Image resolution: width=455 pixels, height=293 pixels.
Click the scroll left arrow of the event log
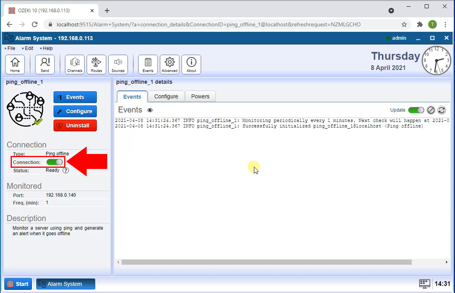118,262
